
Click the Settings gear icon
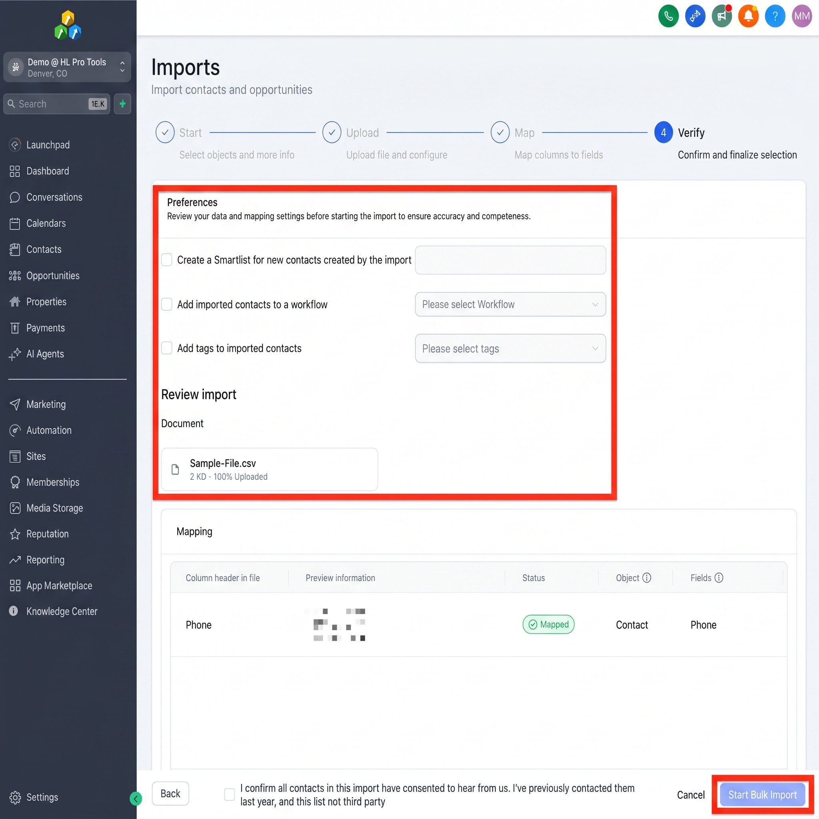coord(15,797)
